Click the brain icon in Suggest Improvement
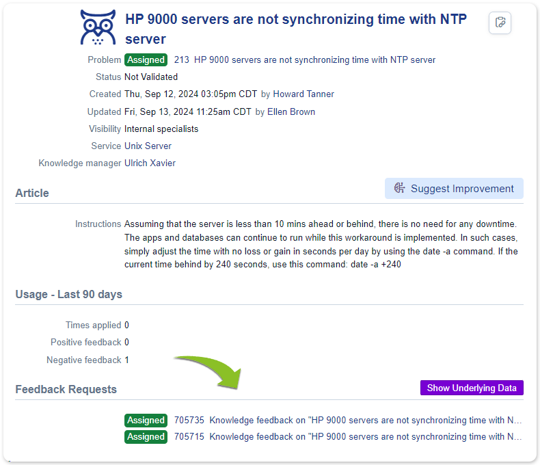 [x=399, y=188]
